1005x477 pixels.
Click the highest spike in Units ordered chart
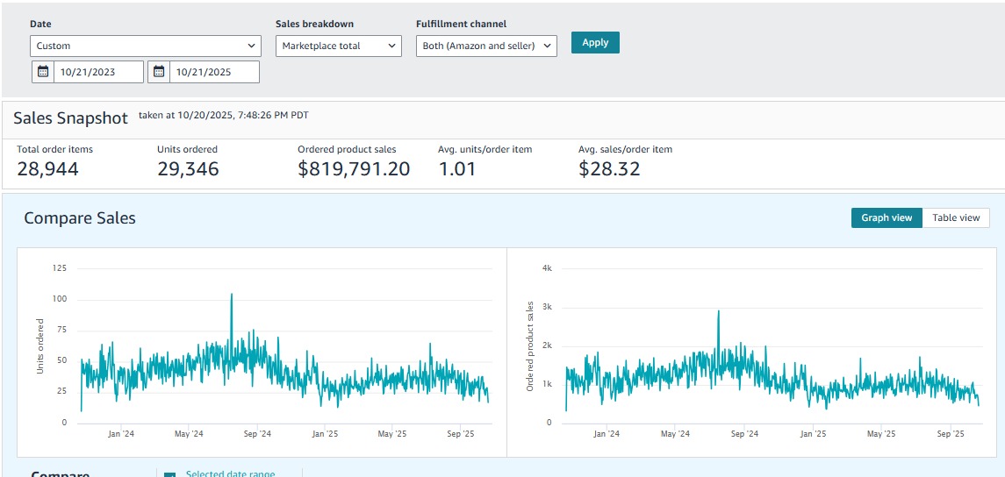[232, 295]
